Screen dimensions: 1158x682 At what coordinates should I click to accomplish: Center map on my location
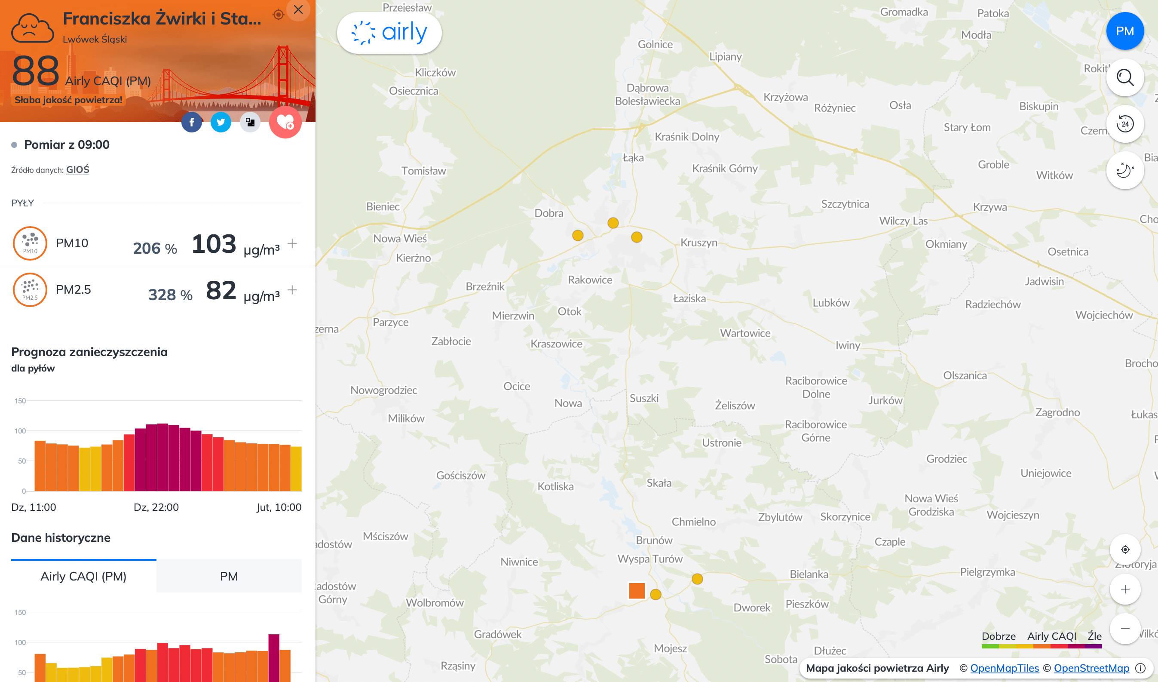click(x=1125, y=550)
